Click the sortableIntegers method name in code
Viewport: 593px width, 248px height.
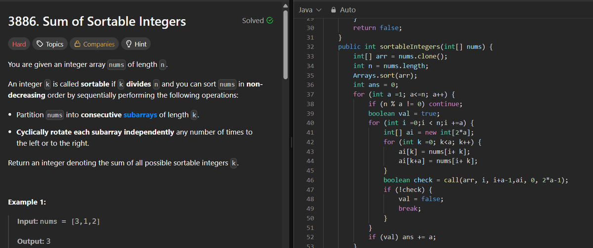point(411,47)
